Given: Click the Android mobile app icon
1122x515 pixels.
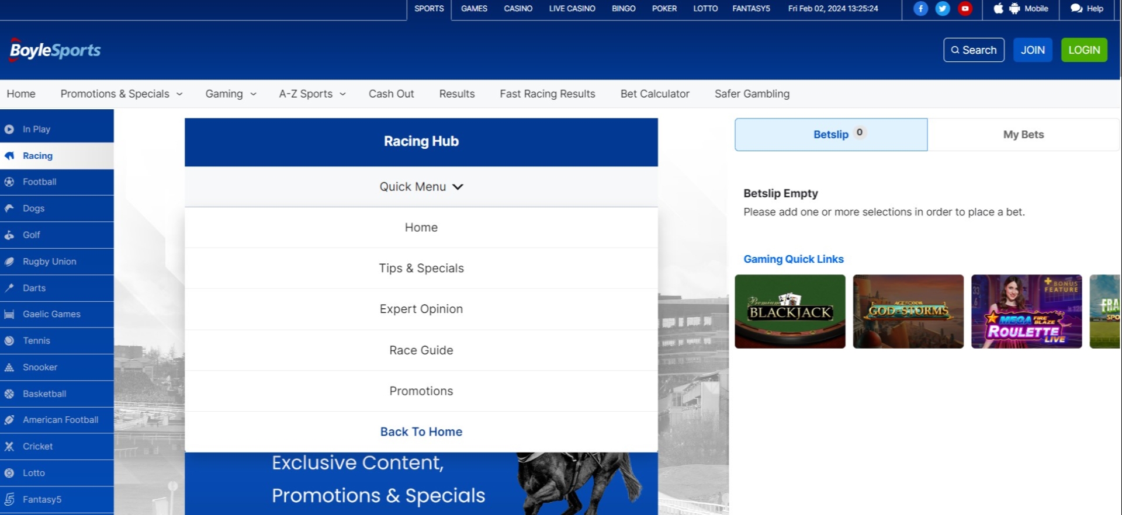Looking at the screenshot, I should [x=1014, y=9].
